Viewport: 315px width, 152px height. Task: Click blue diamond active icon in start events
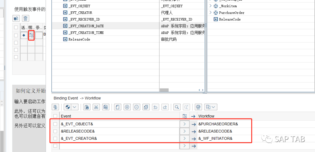[24, 35]
